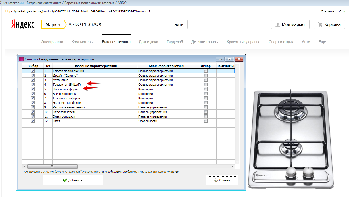Select the Панель конфорок row name

(66, 89)
